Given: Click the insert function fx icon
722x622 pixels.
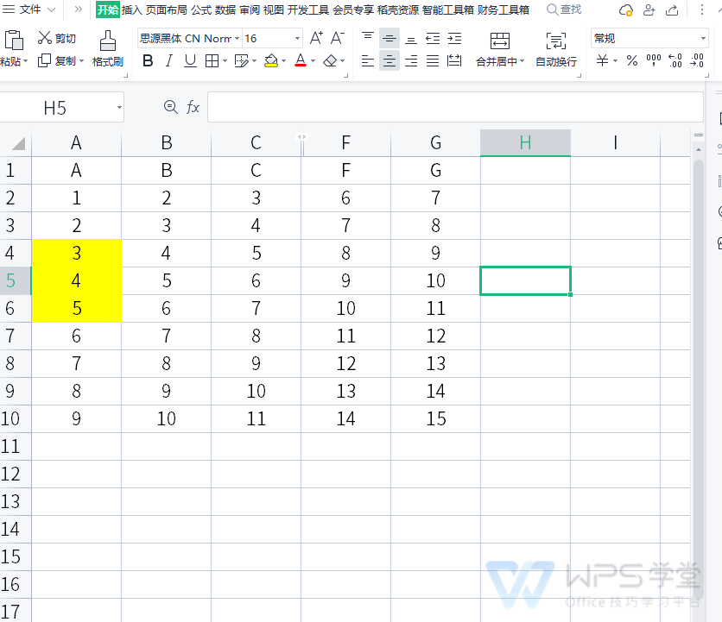Looking at the screenshot, I should [x=193, y=108].
